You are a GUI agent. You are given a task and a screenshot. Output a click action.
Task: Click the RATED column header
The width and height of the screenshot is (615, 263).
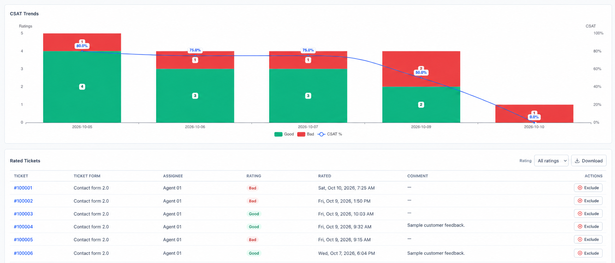tap(325, 176)
